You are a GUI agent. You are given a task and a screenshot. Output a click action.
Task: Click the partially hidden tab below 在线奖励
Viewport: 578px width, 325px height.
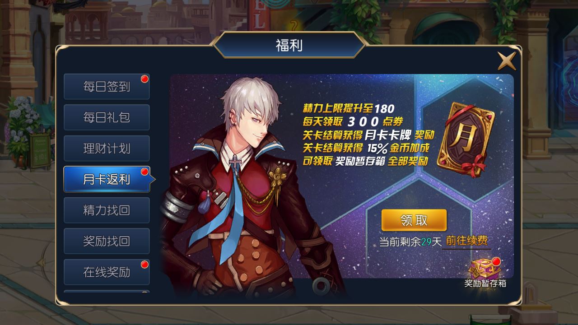pyautogui.click(x=107, y=292)
